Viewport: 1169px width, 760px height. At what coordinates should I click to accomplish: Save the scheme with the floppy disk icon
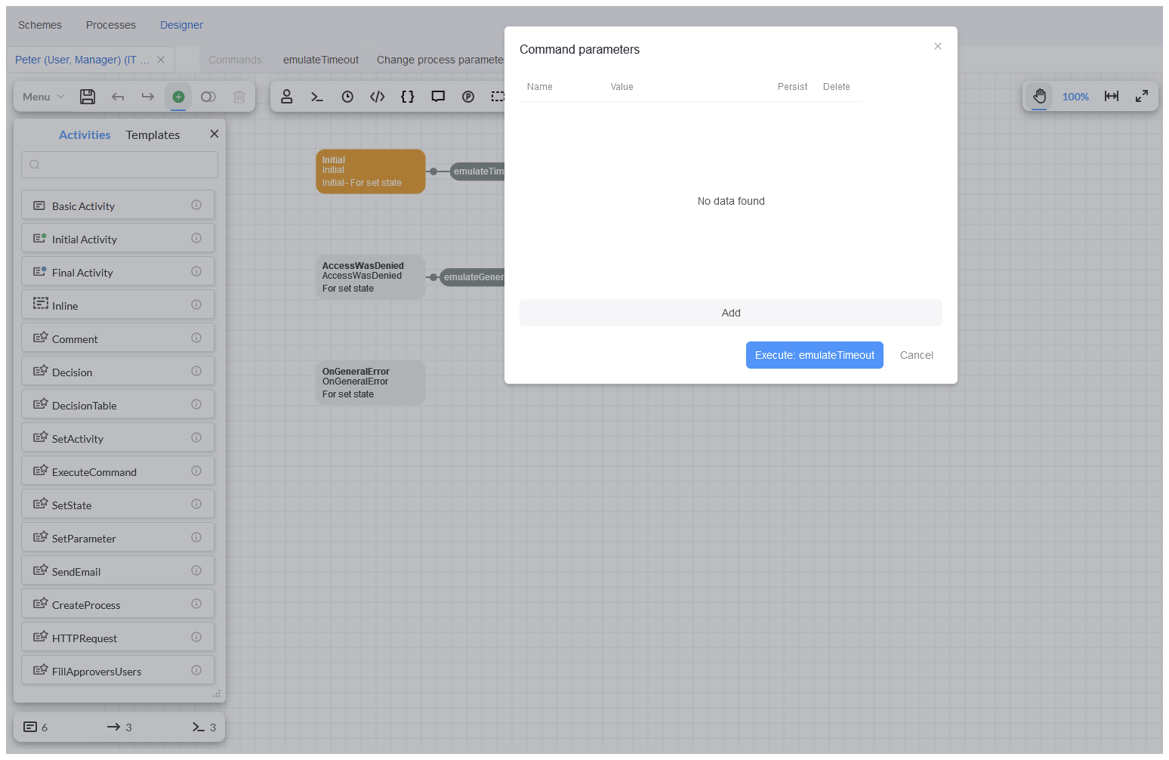point(88,97)
